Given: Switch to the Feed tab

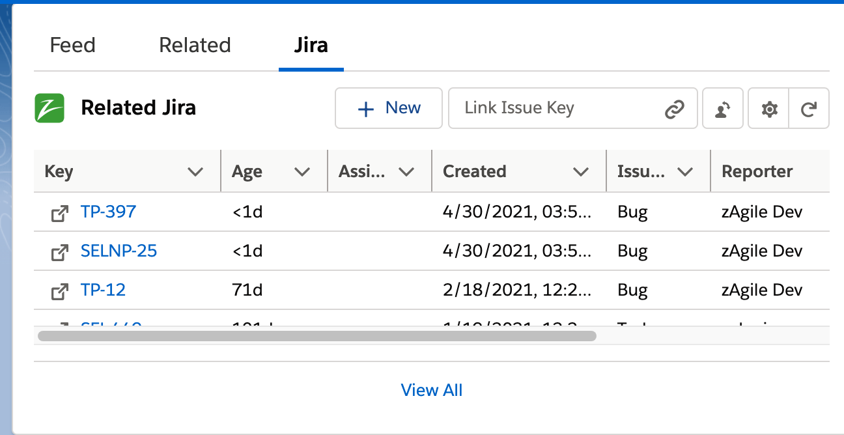Looking at the screenshot, I should point(72,45).
